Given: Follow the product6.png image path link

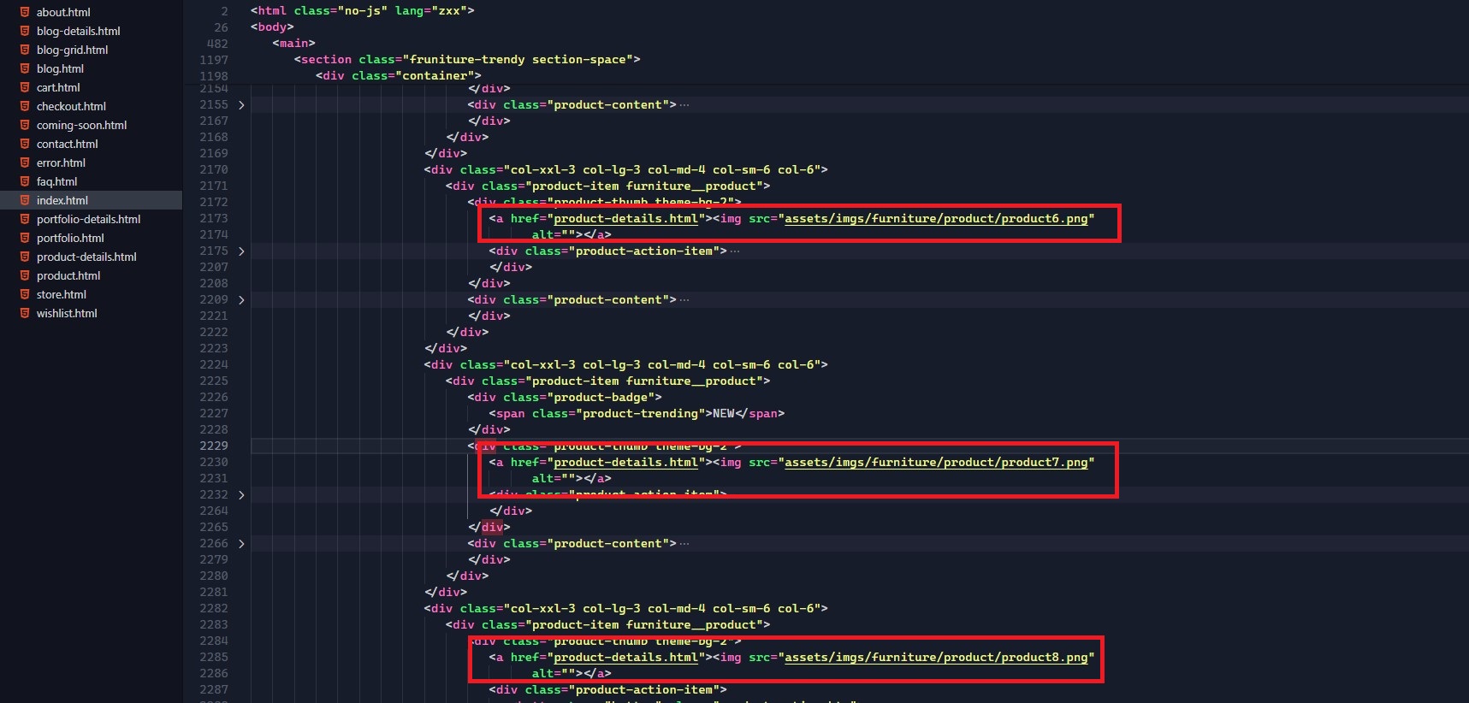Looking at the screenshot, I should coord(936,219).
